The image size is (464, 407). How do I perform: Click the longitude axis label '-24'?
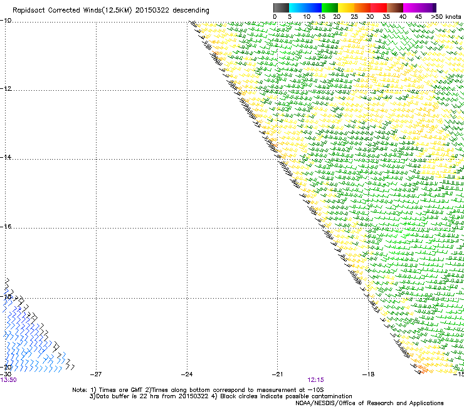pos(187,374)
